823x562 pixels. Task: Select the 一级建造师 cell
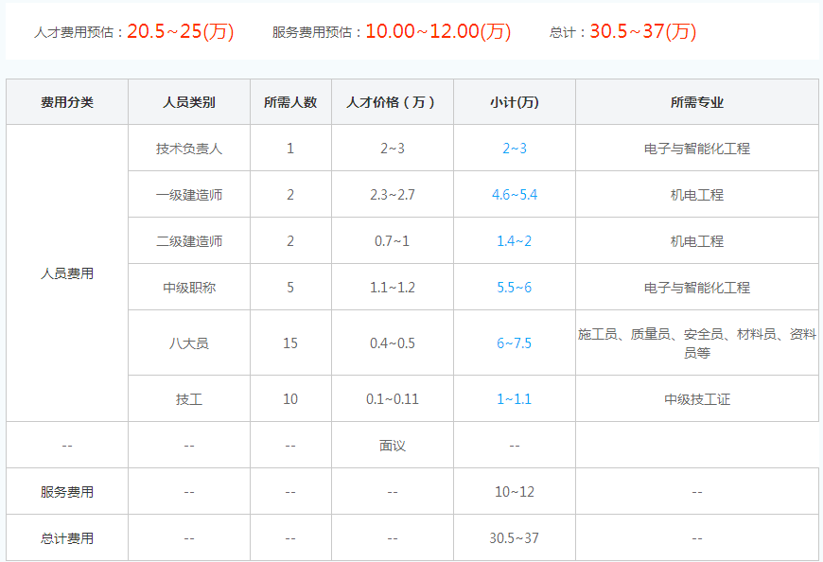(189, 195)
